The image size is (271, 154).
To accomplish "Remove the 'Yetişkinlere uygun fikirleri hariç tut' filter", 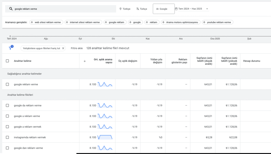I will tap(63, 48).
